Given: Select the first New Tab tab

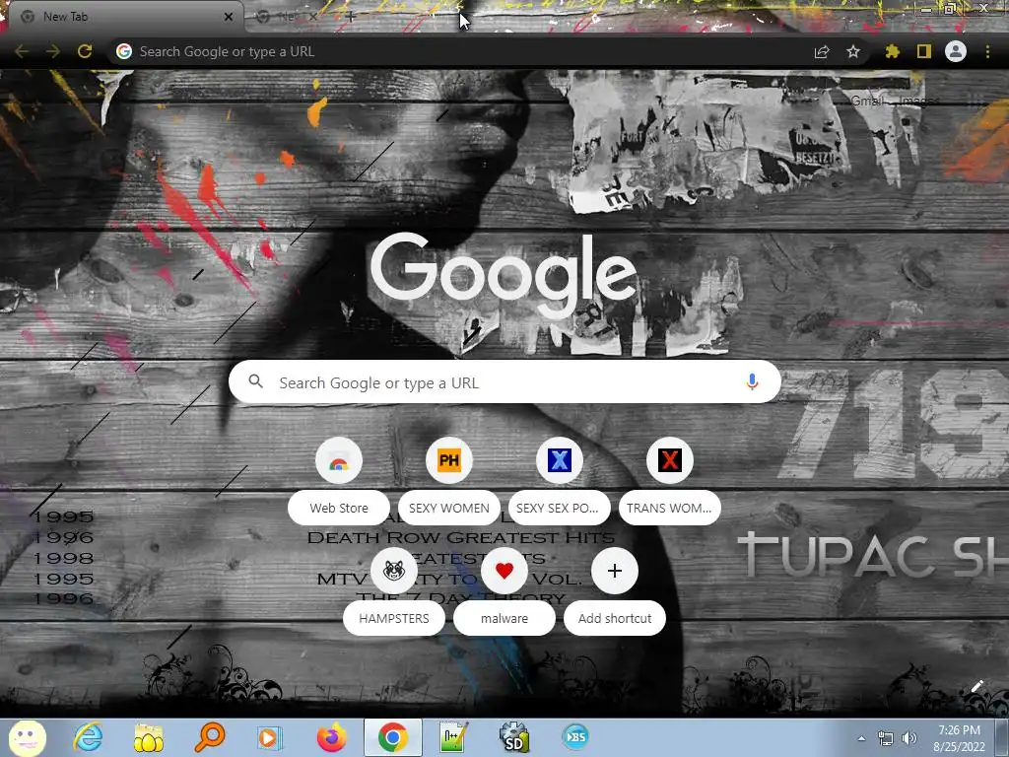Looking at the screenshot, I should tap(125, 17).
